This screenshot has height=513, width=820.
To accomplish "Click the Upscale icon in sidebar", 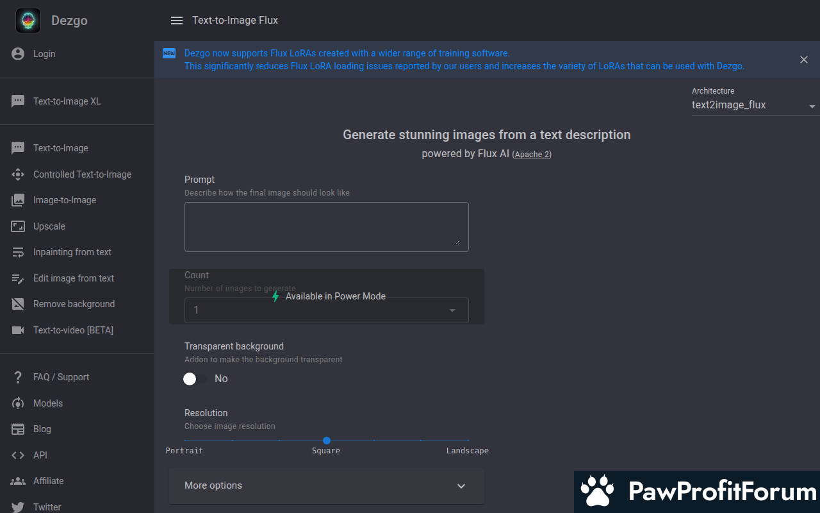I will 18,226.
